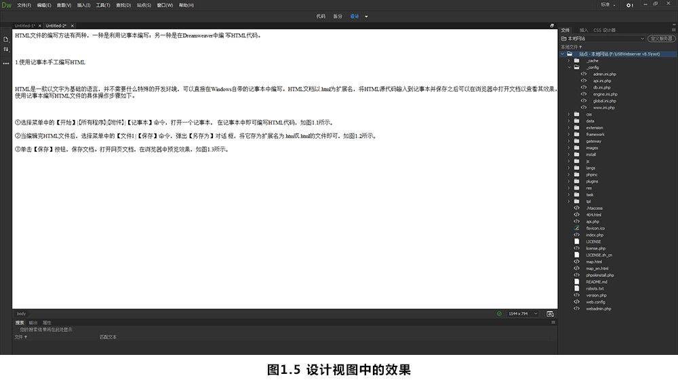678x382 pixels.
Task: Click the green linting status checkmark icon
Action: 499,314
